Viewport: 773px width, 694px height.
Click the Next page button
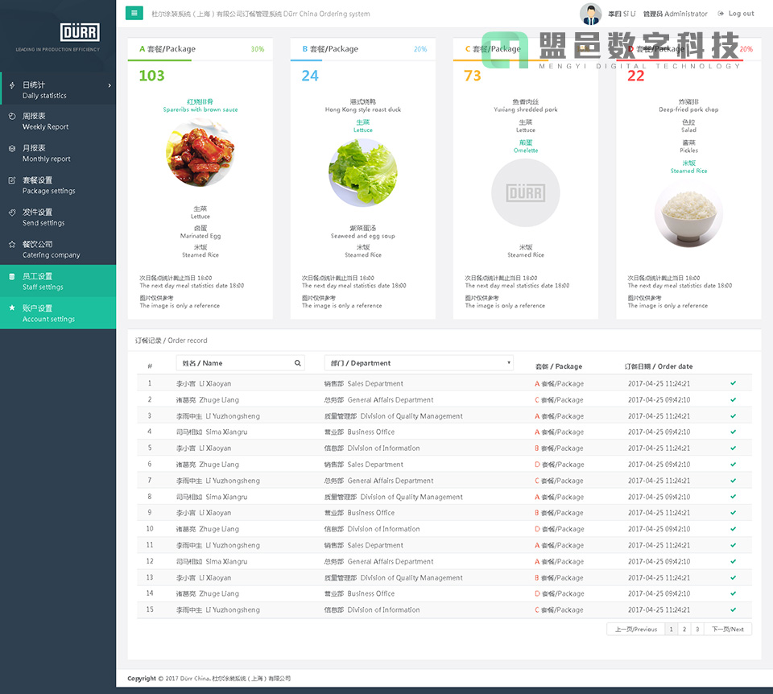(728, 629)
